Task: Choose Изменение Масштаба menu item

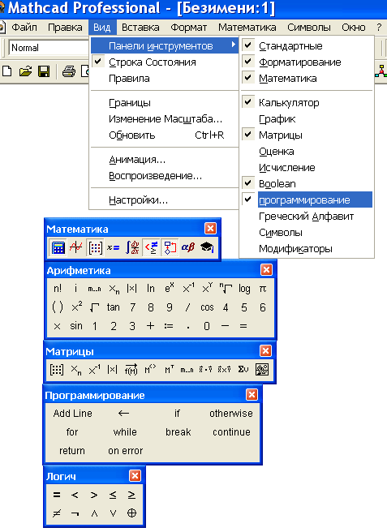Action: tap(165, 118)
